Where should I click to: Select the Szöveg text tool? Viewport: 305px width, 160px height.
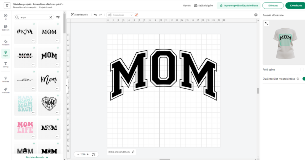point(6,65)
